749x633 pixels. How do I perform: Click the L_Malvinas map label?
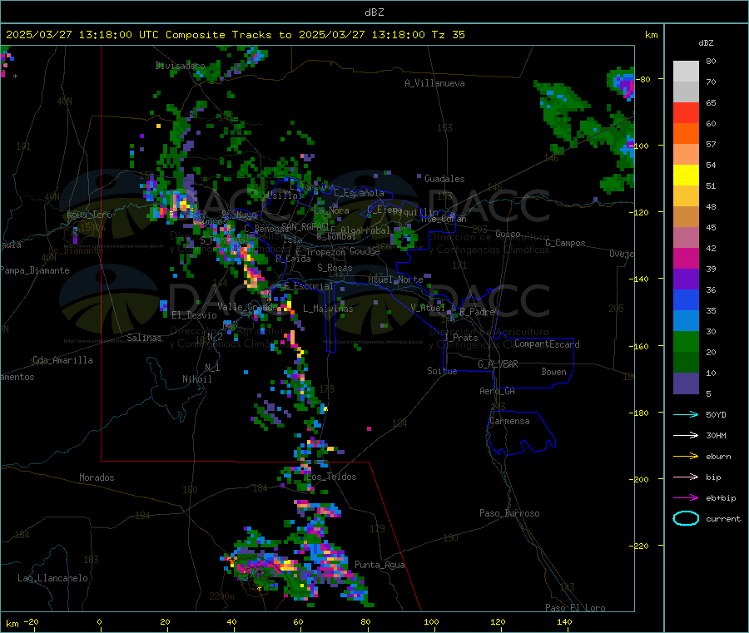pos(328,309)
